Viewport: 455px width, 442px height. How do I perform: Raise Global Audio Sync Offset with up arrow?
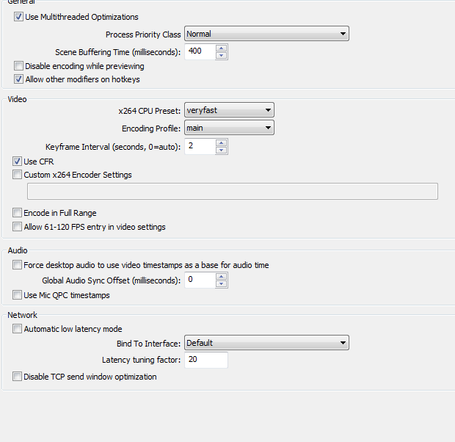[222, 277]
